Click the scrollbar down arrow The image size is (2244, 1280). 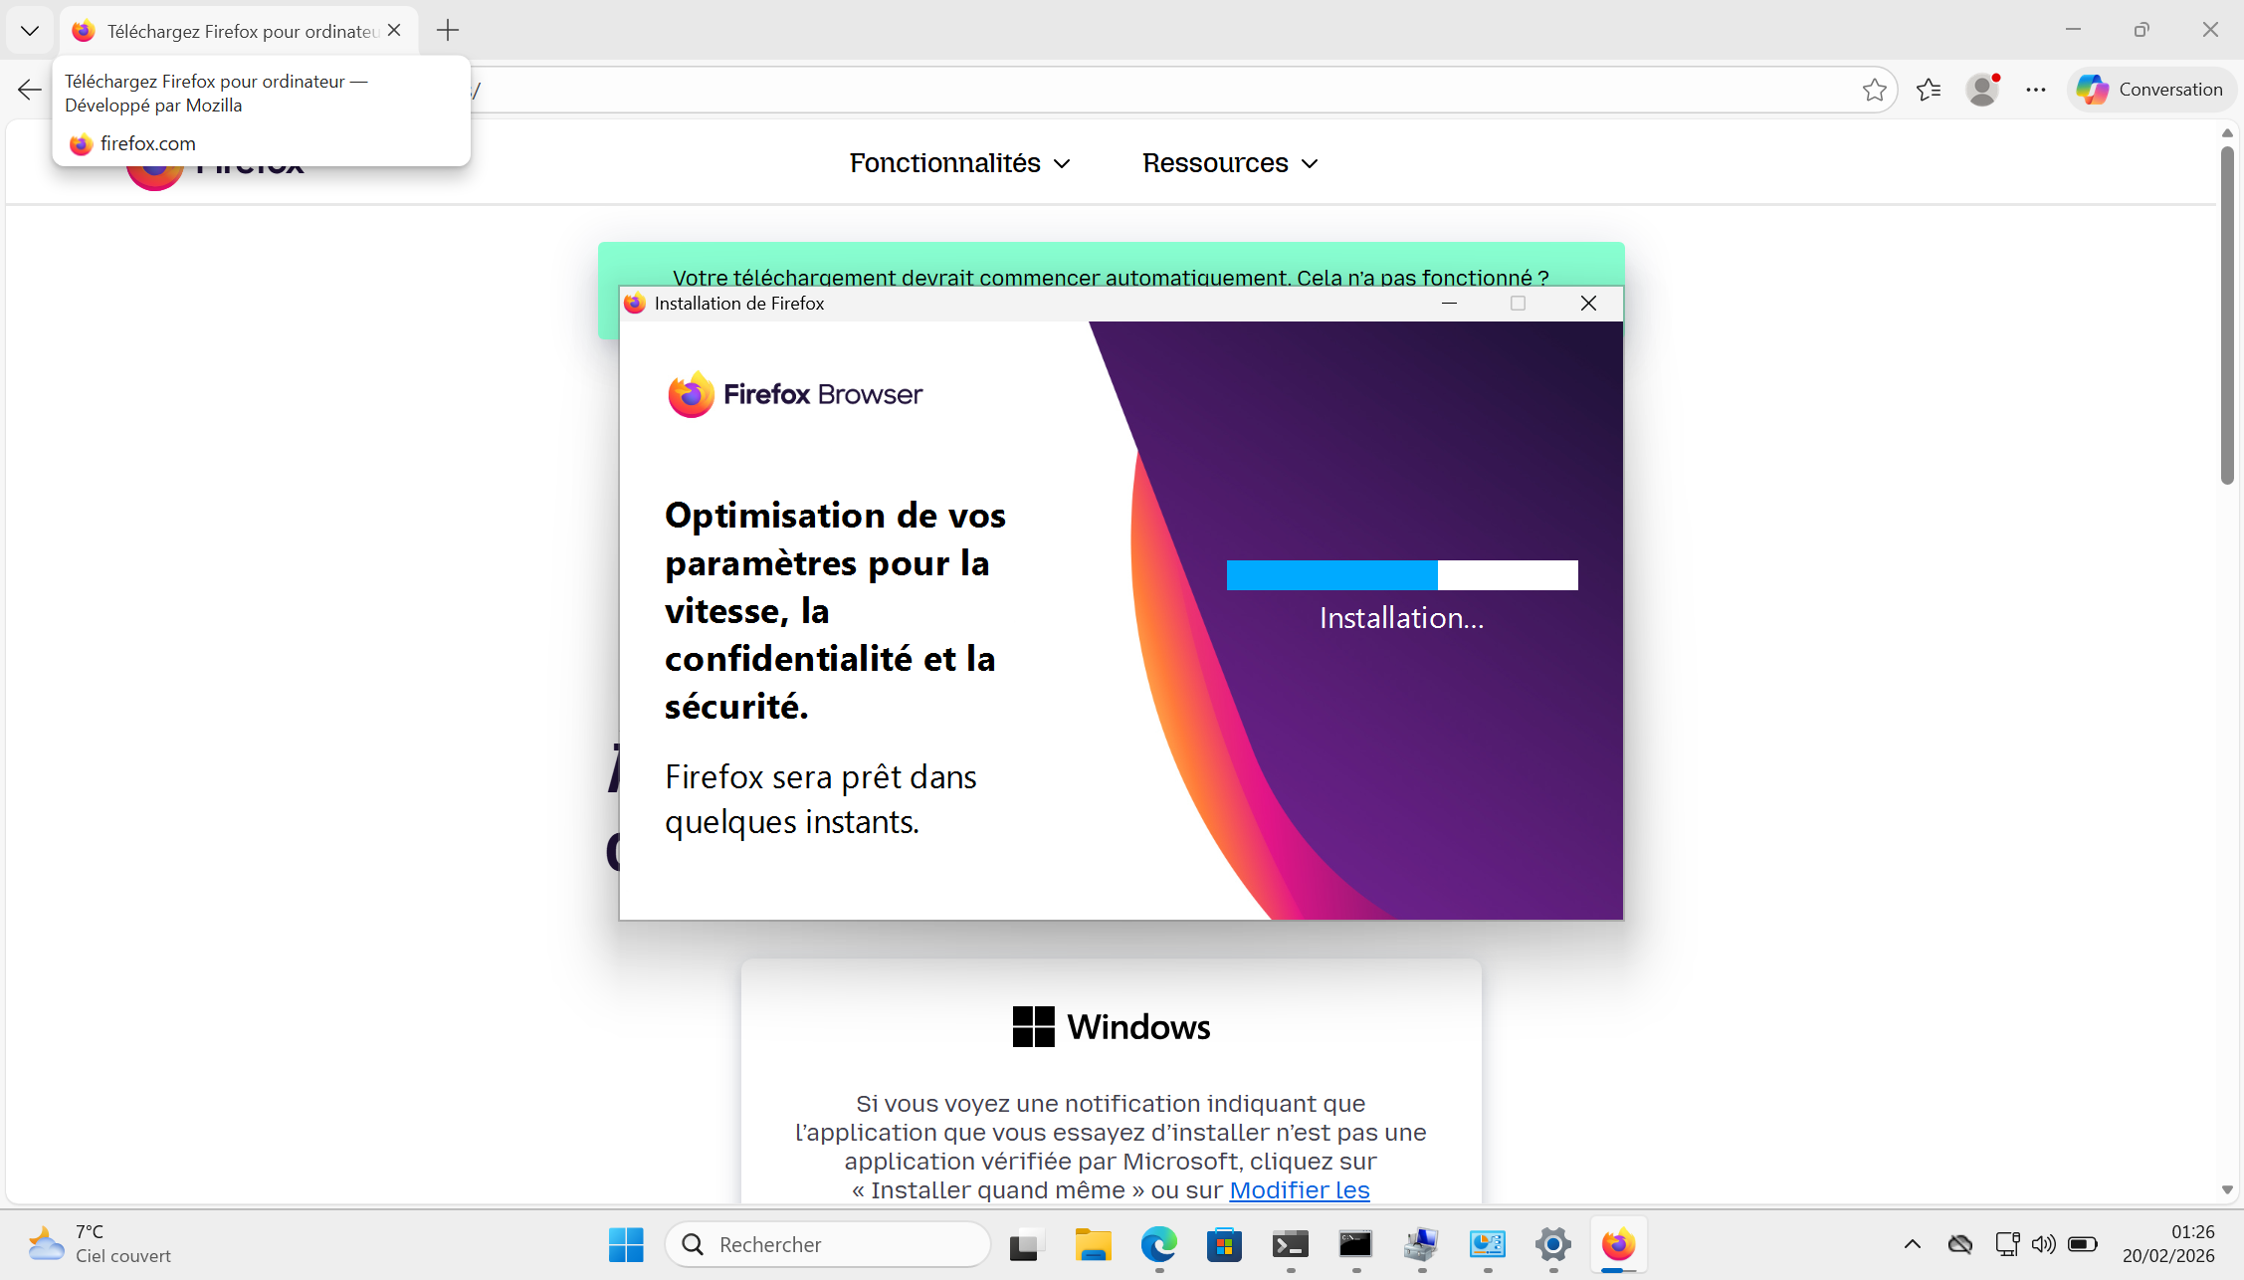pos(2227,1190)
